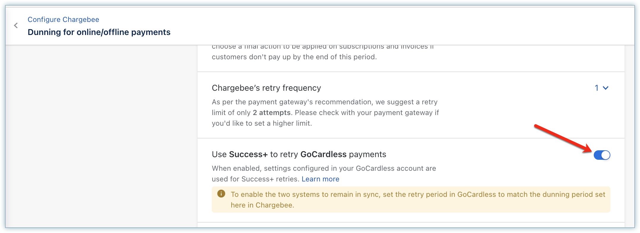Screen dimensions: 640x233
Task: Select the Chargebee's retry frequency heading
Action: 266,88
